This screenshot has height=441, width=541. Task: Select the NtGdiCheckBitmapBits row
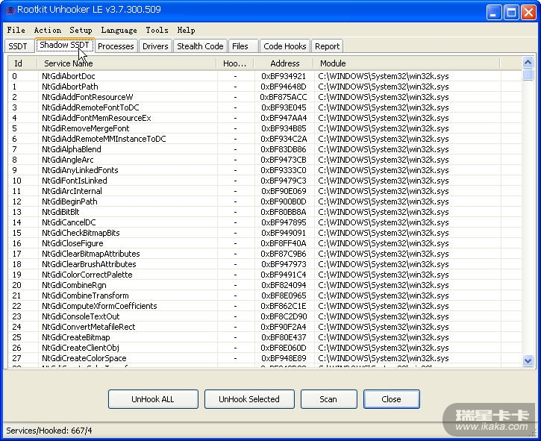265,233
